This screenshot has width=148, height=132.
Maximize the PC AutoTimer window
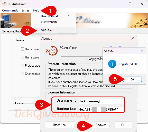[x=130, y=4]
